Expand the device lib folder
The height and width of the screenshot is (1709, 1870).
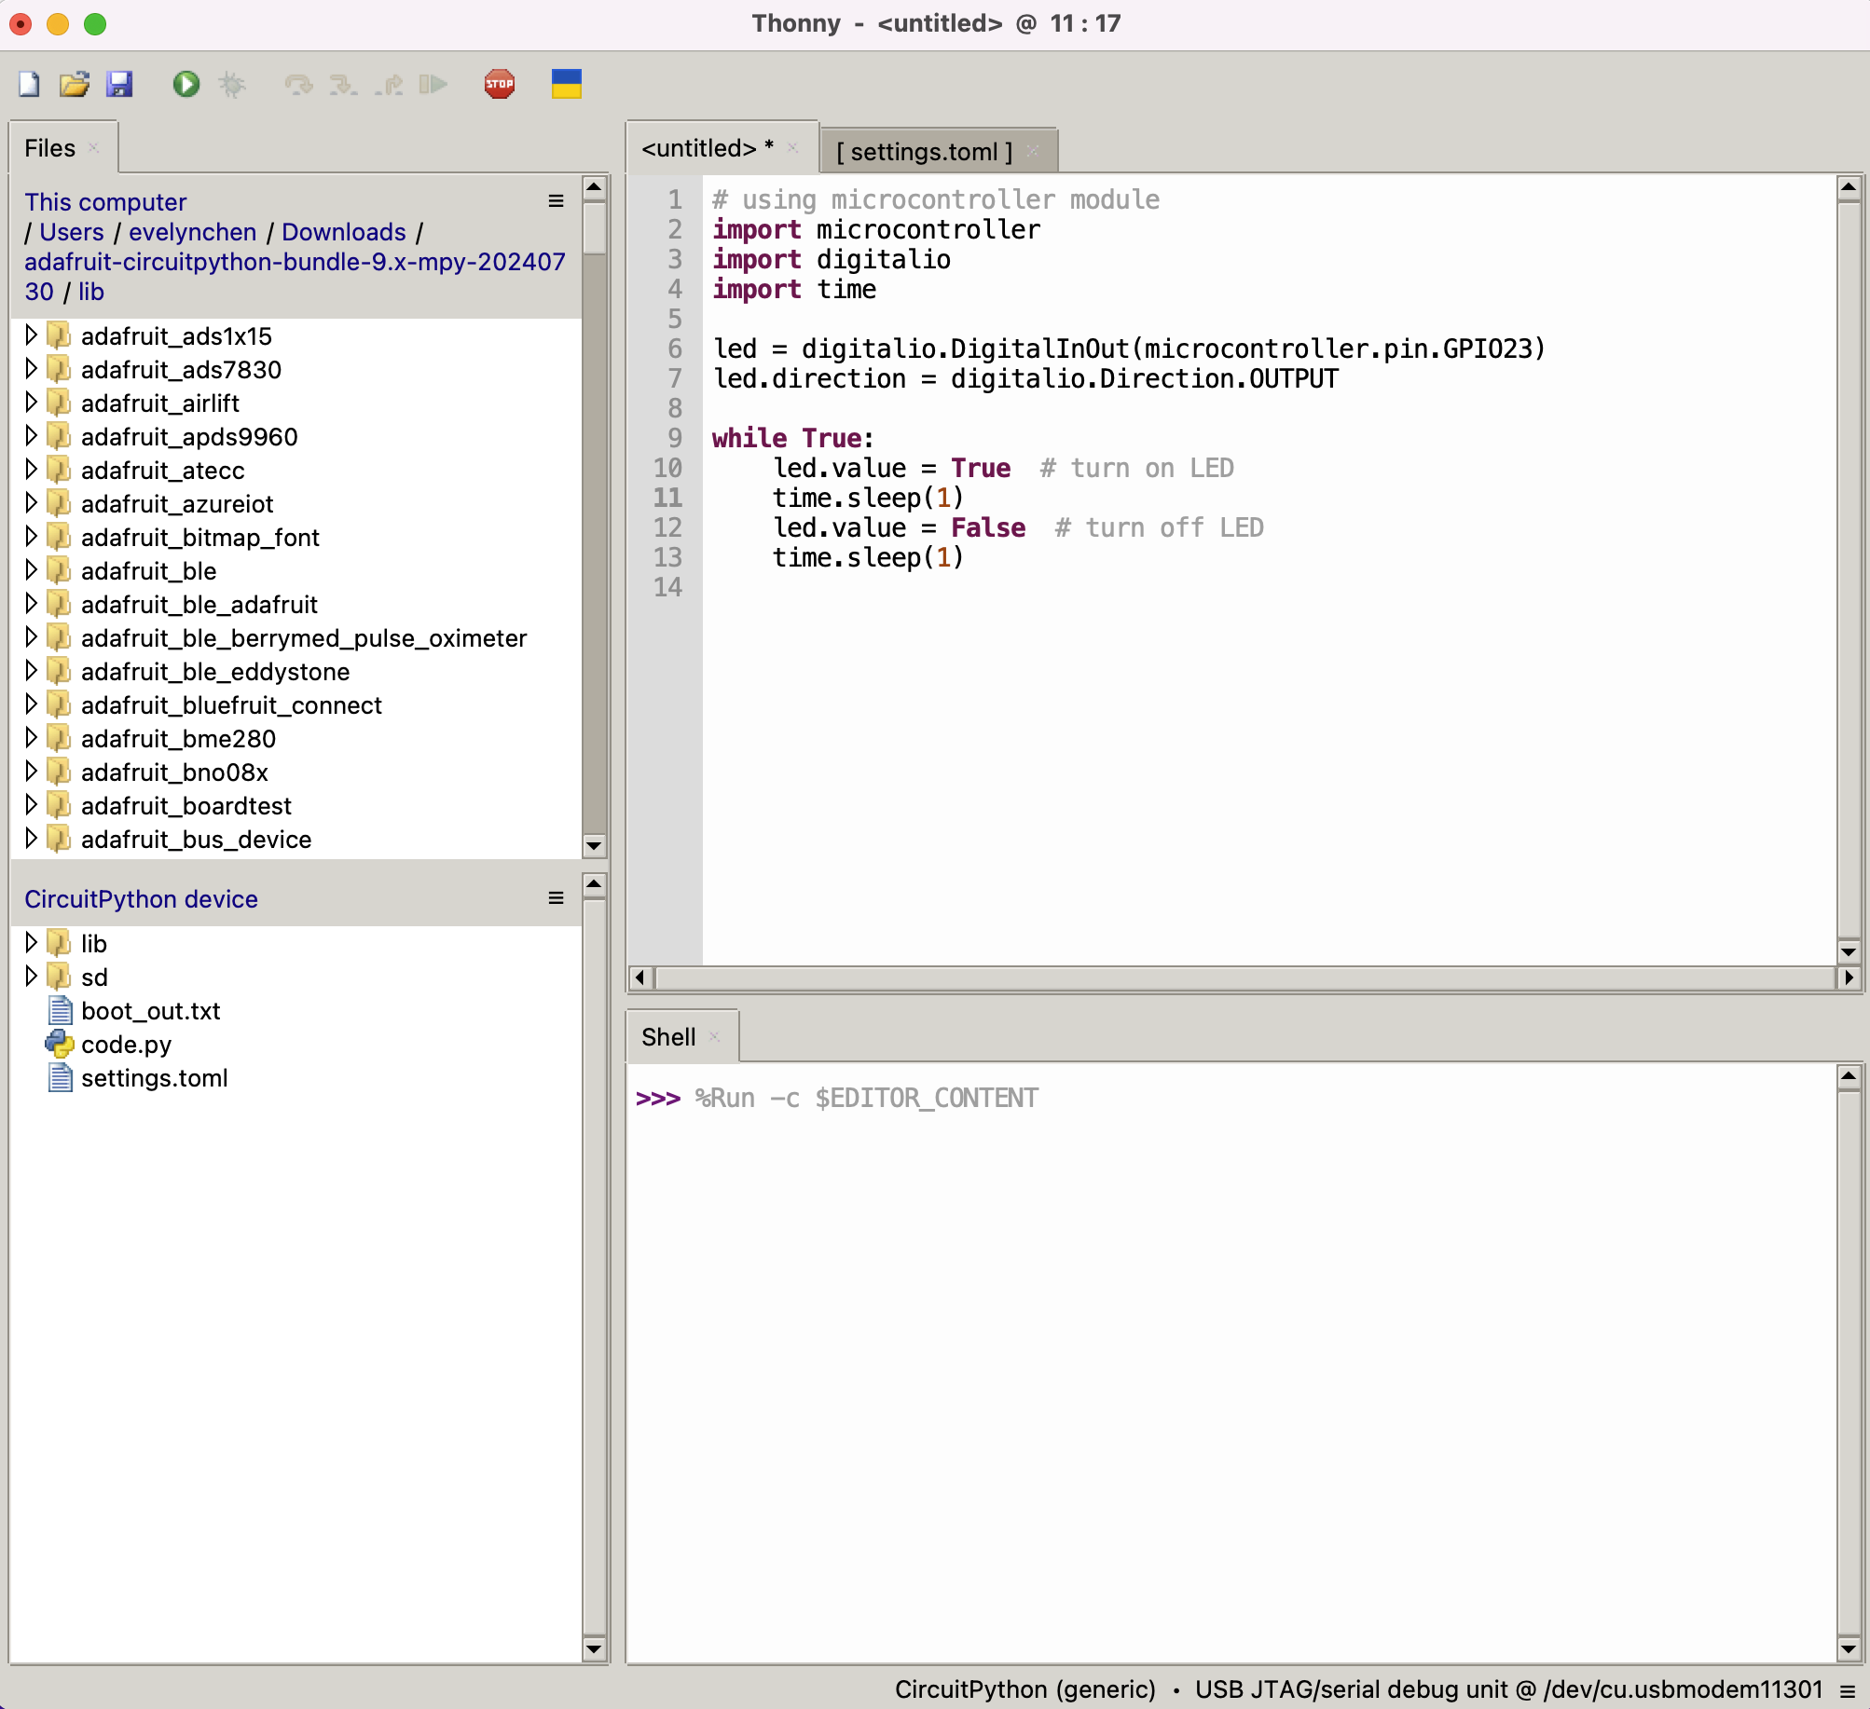[31, 942]
